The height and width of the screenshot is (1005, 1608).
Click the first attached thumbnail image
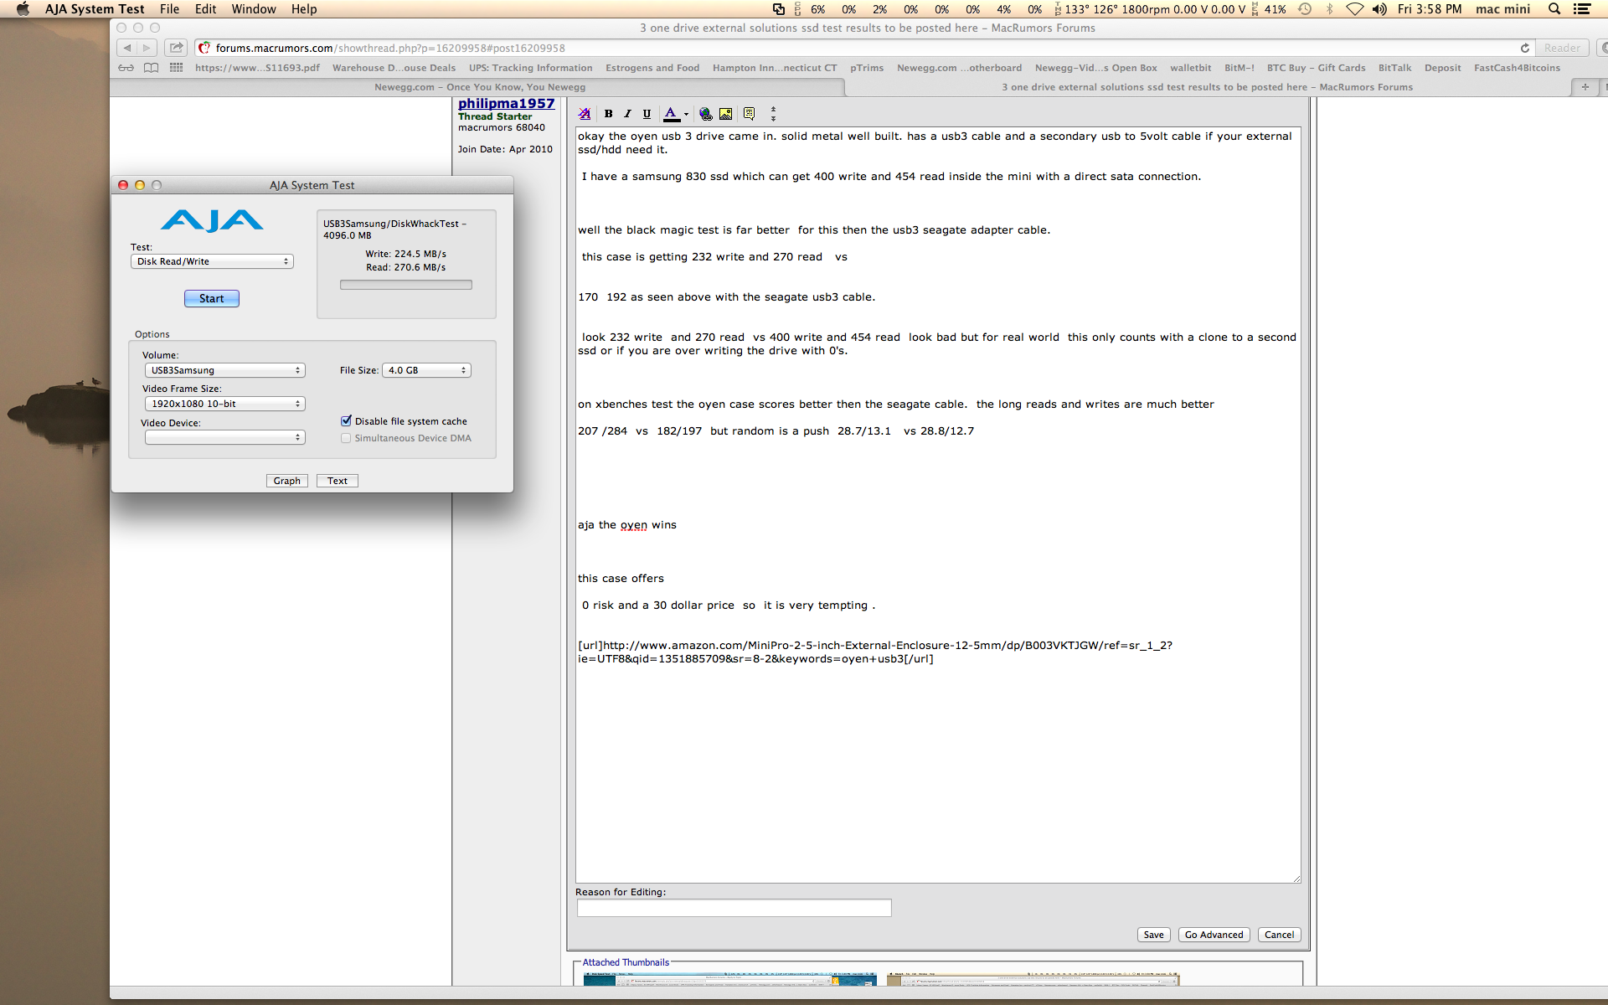[x=729, y=979]
